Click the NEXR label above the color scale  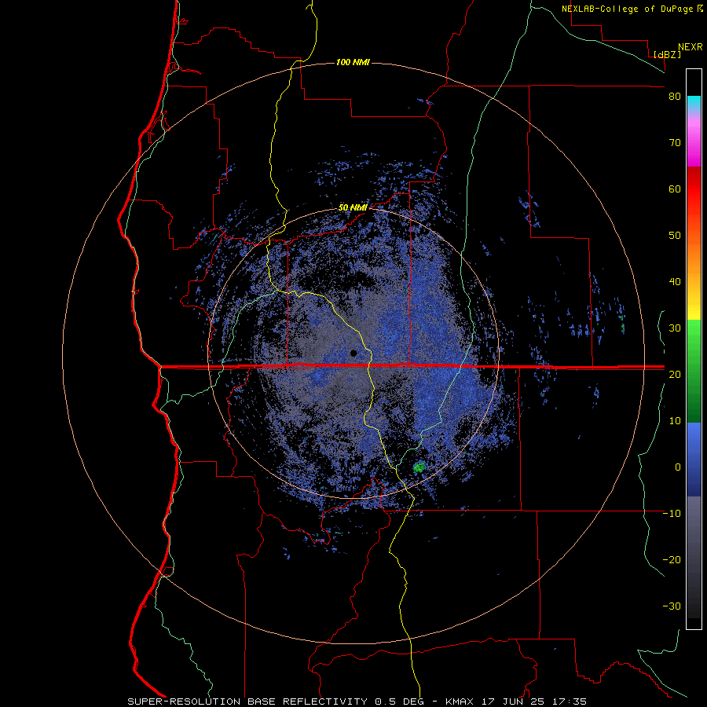point(691,47)
